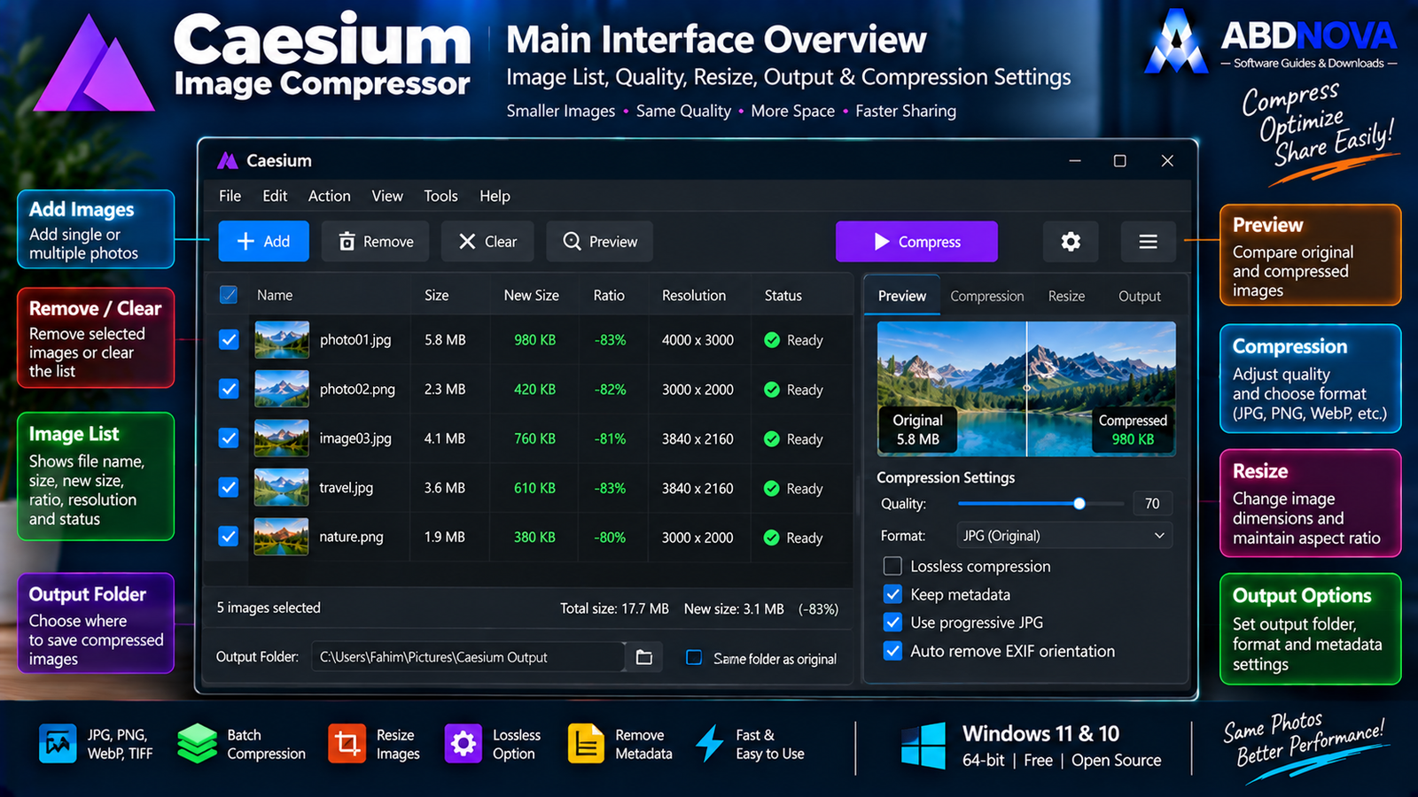Toggle Auto remove EXIF orientation checkbox

(892, 651)
